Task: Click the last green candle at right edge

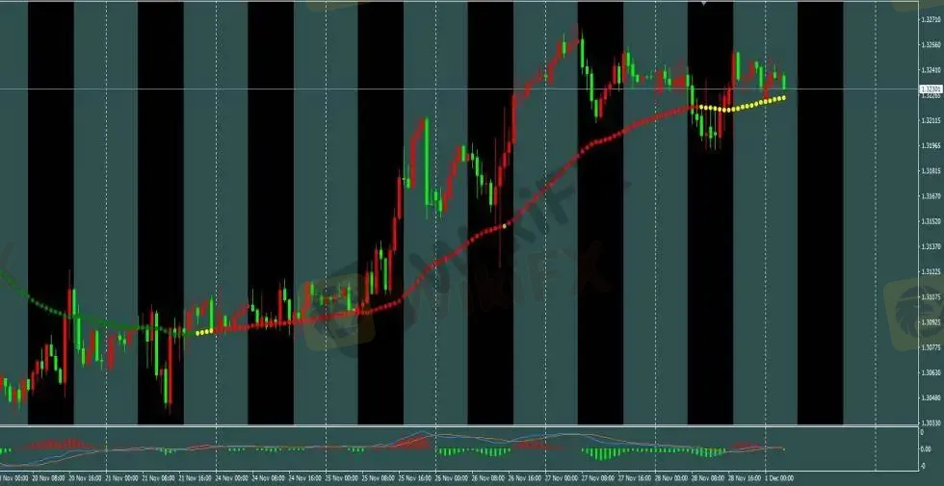Action: pyautogui.click(x=784, y=82)
